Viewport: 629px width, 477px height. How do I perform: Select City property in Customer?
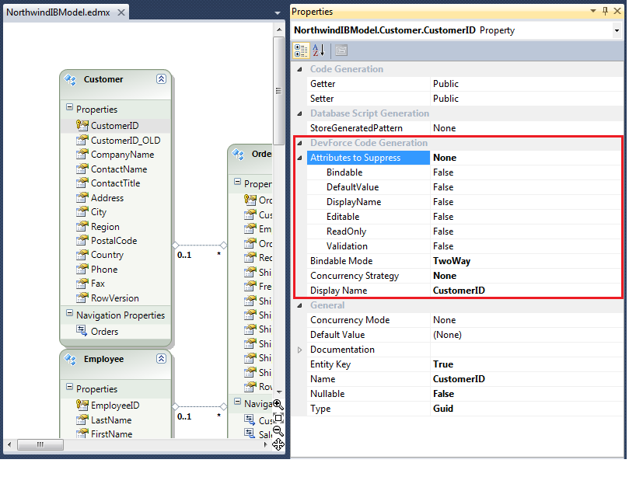click(x=99, y=212)
